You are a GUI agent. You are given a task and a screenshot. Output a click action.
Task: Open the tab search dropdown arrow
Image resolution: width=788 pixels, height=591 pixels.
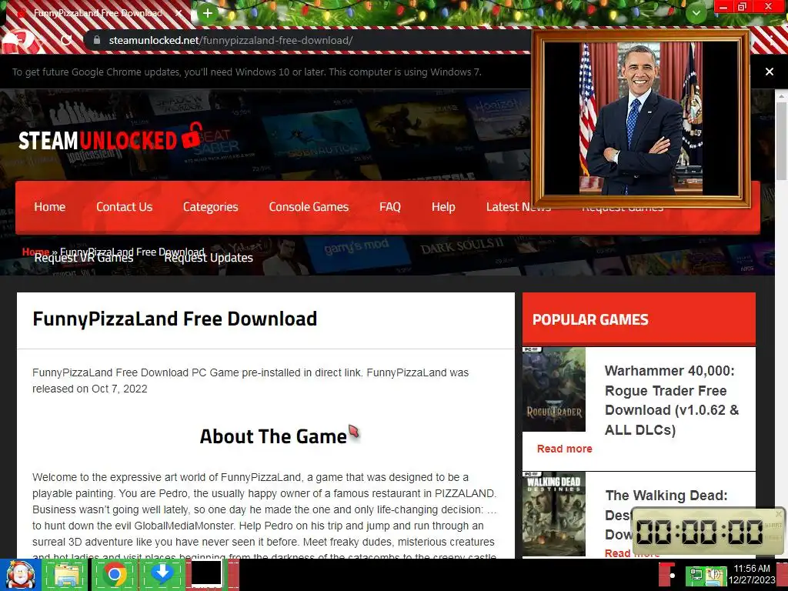coord(696,12)
